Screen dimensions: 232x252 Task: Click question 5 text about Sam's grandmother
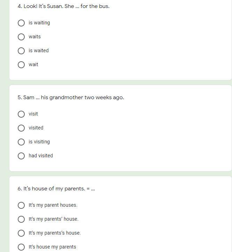tap(71, 97)
